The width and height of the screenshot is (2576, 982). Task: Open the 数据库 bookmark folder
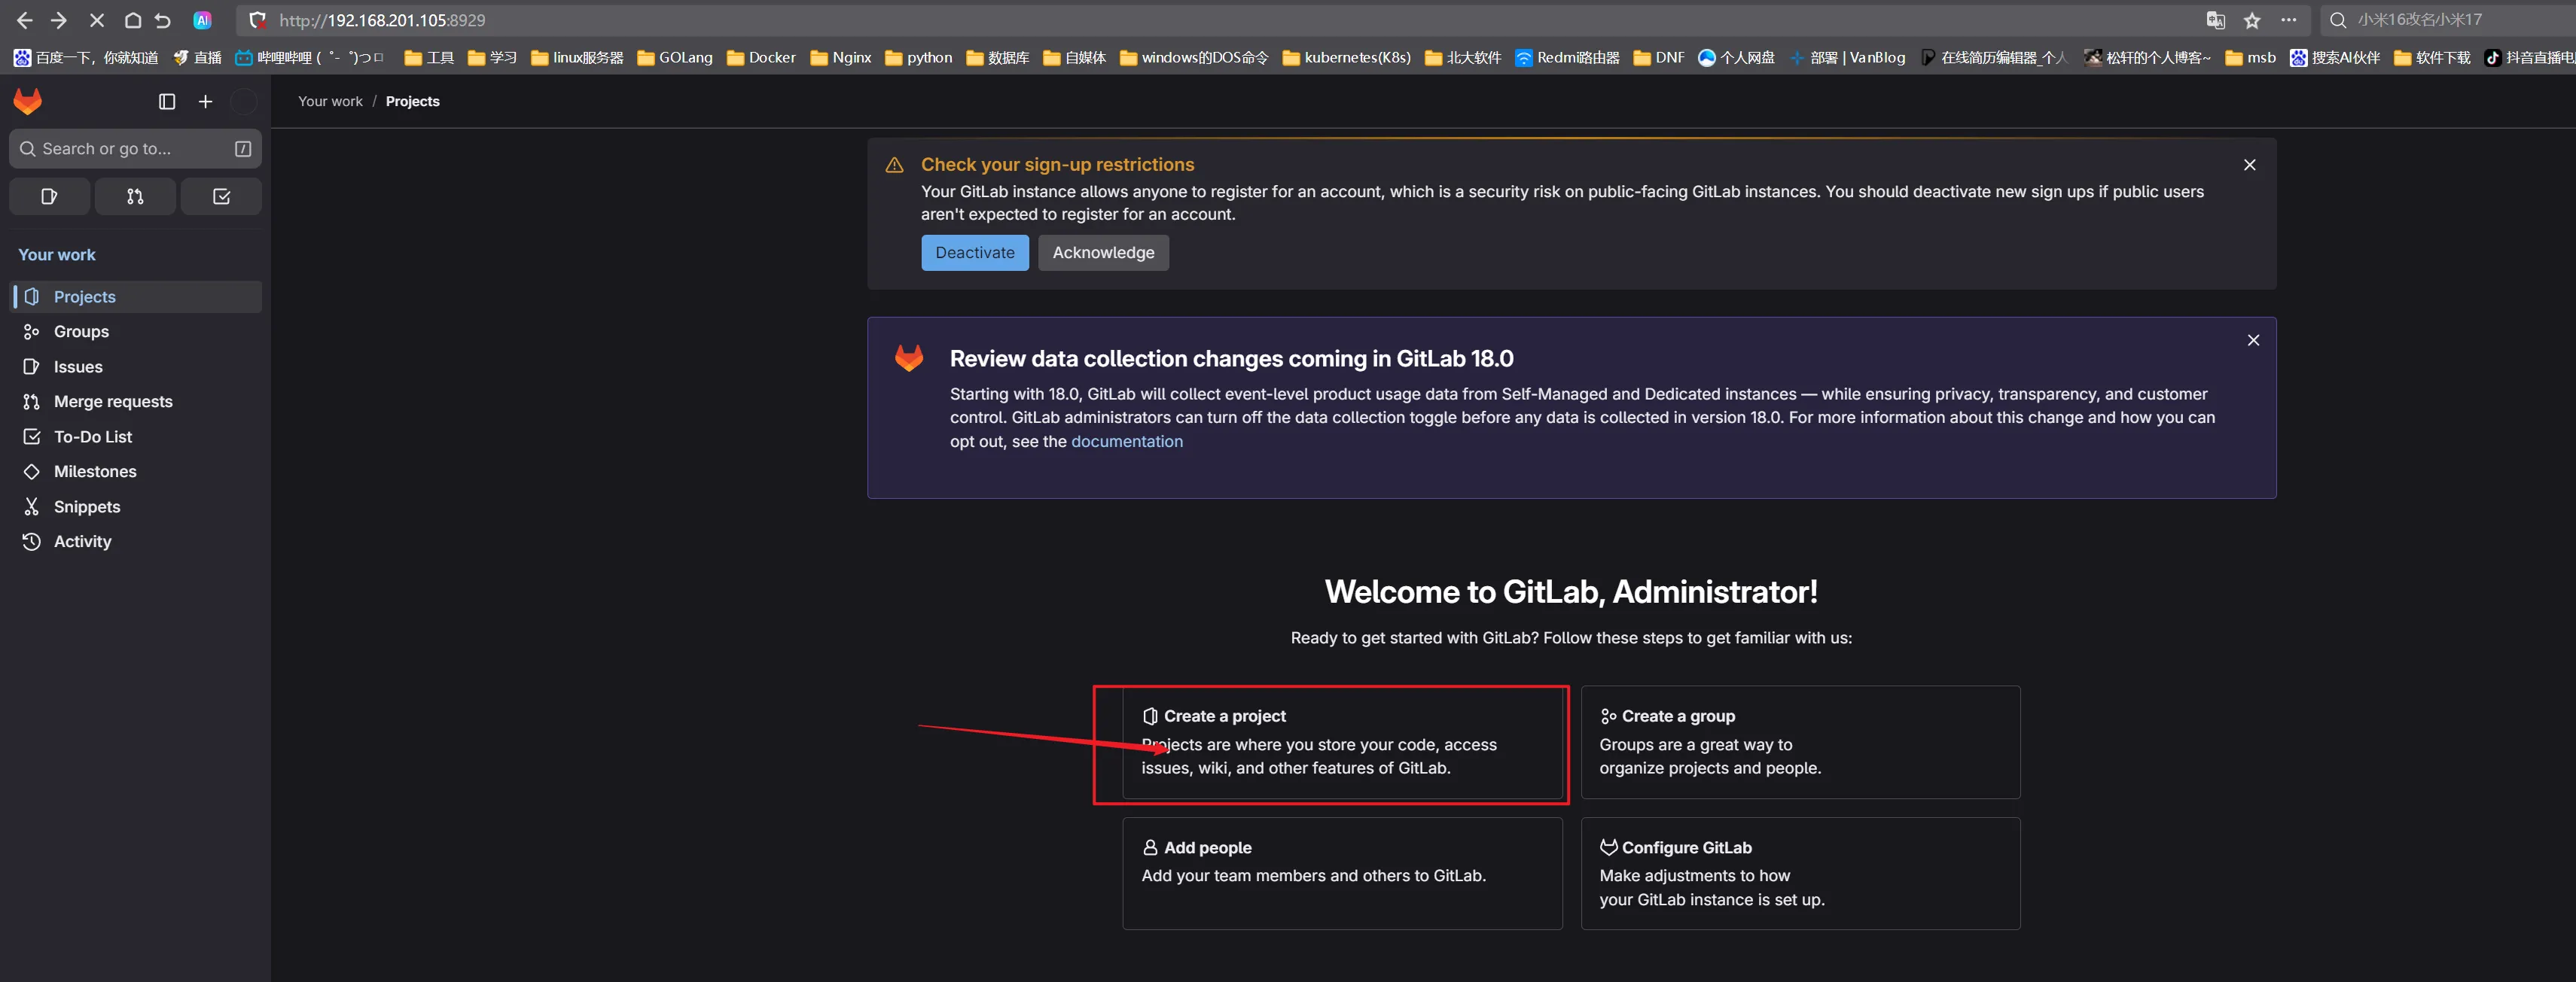point(998,58)
